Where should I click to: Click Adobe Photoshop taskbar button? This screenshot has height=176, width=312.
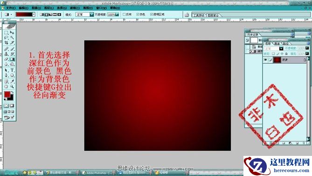pyautogui.click(x=97, y=173)
